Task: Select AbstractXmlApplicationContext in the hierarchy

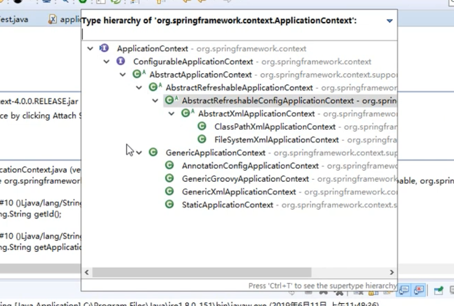Action: pyautogui.click(x=257, y=114)
